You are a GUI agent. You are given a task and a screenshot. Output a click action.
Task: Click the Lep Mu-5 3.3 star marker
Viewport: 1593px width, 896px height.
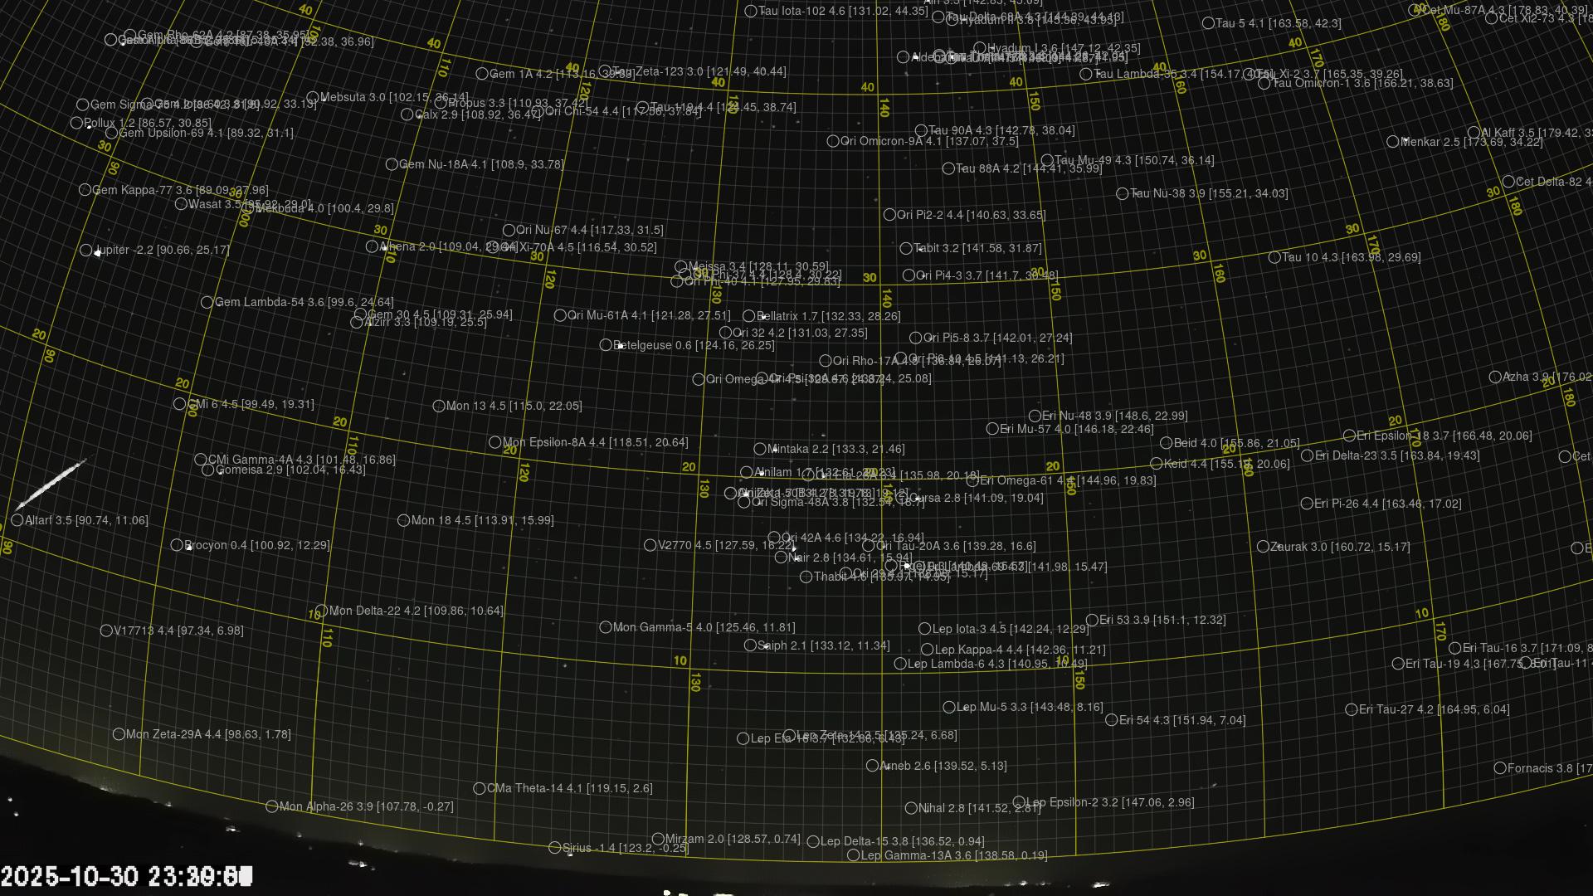[948, 707]
